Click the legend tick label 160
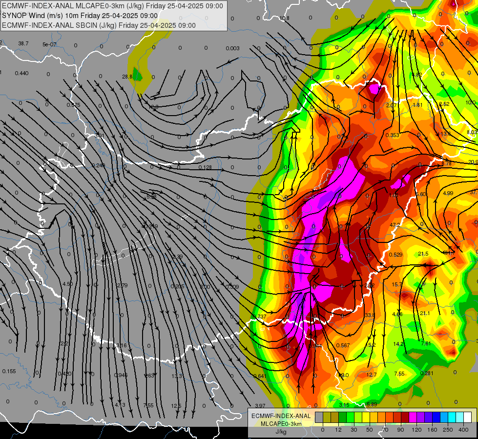 [432, 430]
